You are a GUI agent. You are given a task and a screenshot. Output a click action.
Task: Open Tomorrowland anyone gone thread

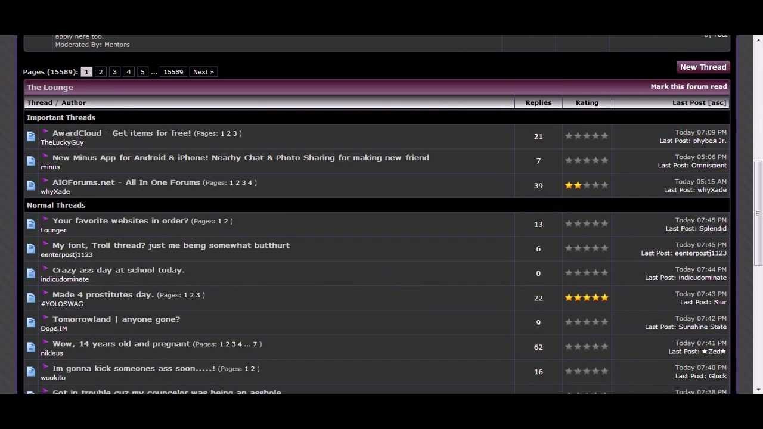(116, 319)
